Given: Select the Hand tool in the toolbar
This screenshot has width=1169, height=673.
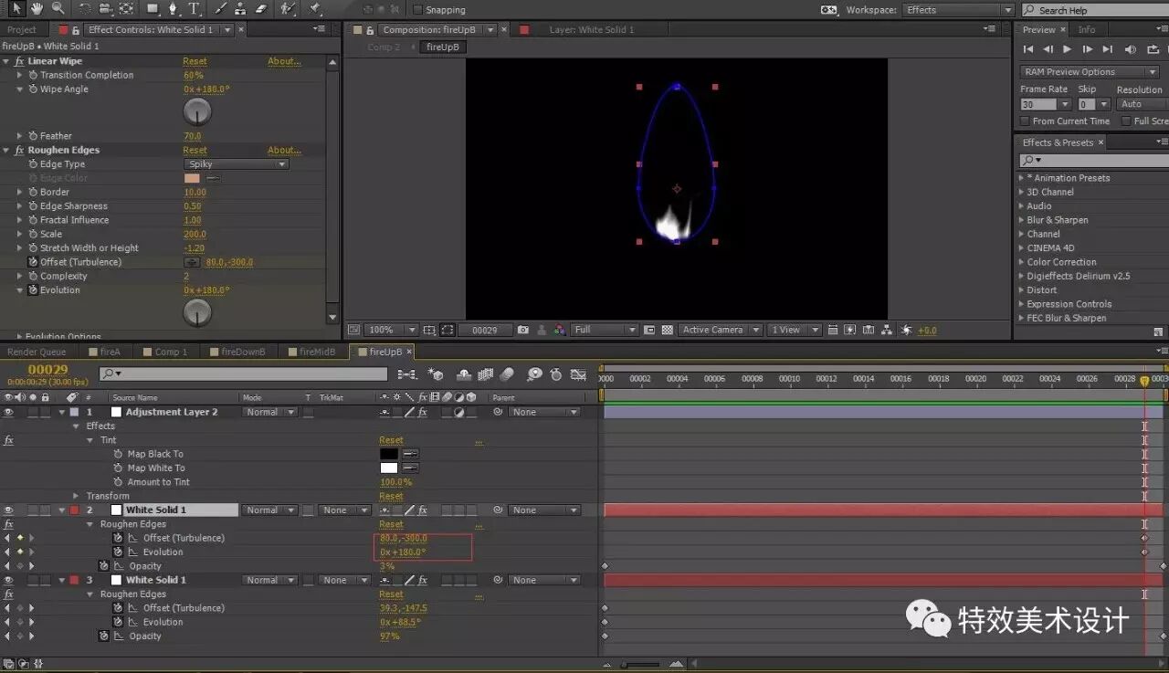Looking at the screenshot, I should (x=36, y=10).
